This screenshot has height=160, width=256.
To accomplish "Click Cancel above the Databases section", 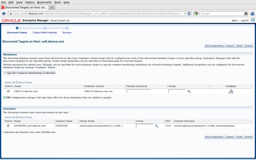I will click(230, 46).
